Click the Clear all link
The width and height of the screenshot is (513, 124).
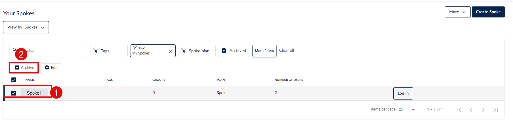[287, 51]
